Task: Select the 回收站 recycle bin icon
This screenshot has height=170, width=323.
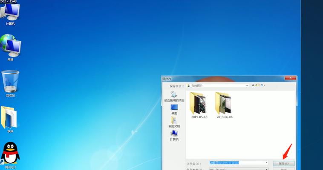Action: pos(10,84)
